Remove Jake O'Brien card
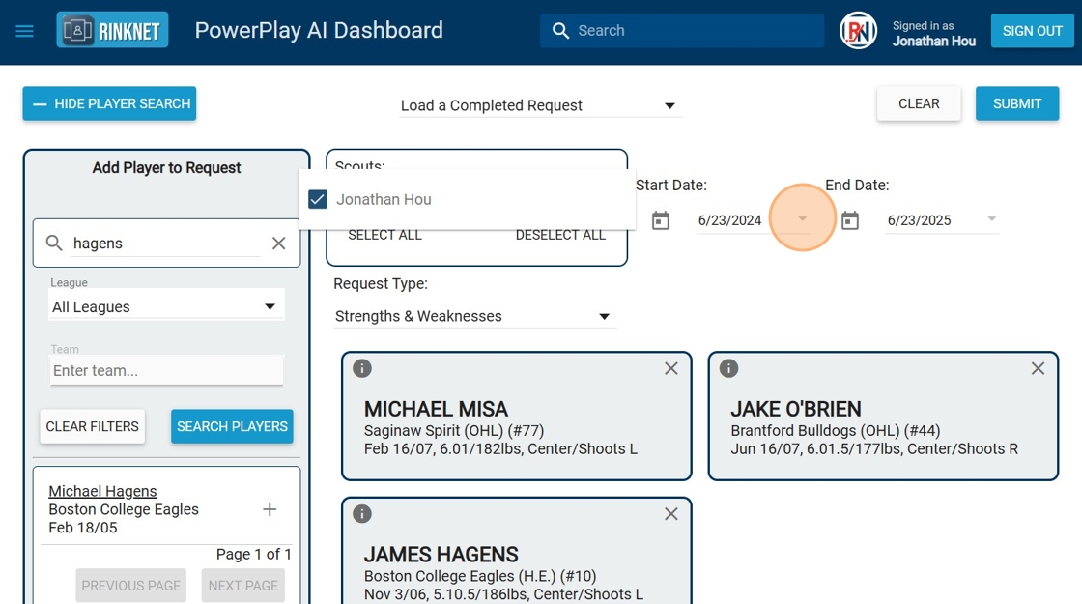 pyautogui.click(x=1038, y=368)
